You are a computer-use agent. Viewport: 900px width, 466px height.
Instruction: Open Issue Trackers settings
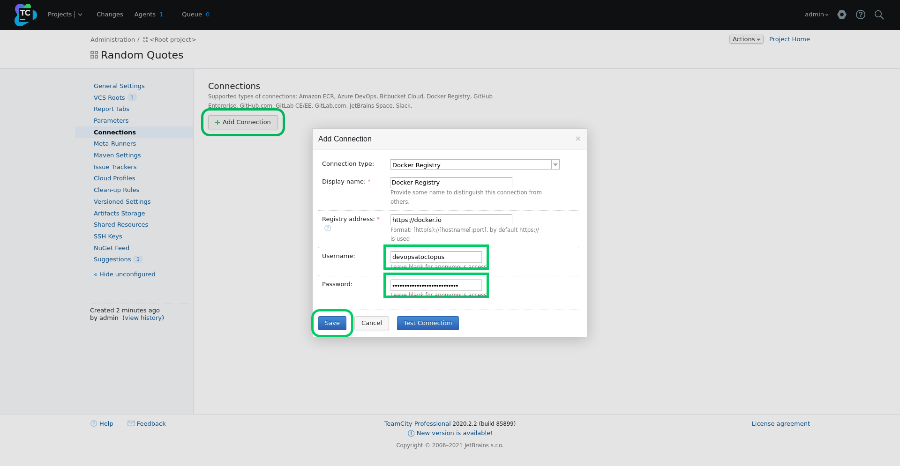tap(115, 167)
